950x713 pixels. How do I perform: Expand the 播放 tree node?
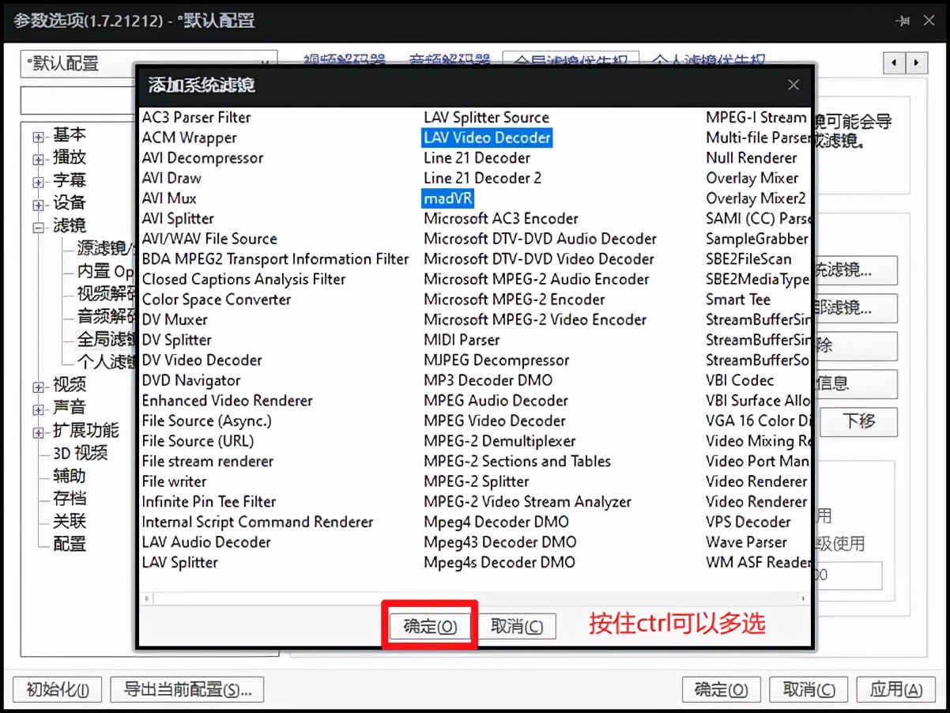39,159
